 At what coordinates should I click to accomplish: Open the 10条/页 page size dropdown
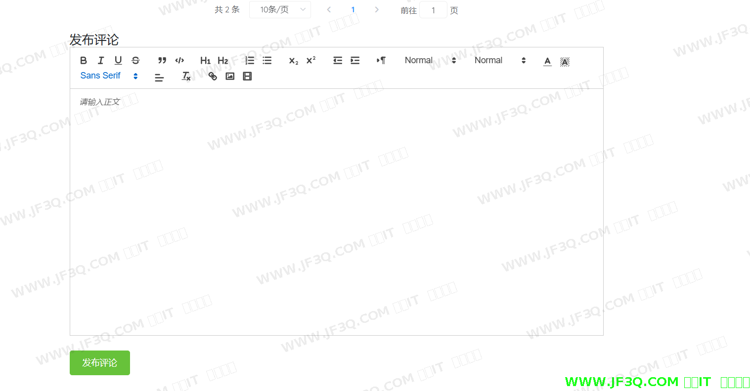[x=280, y=10]
